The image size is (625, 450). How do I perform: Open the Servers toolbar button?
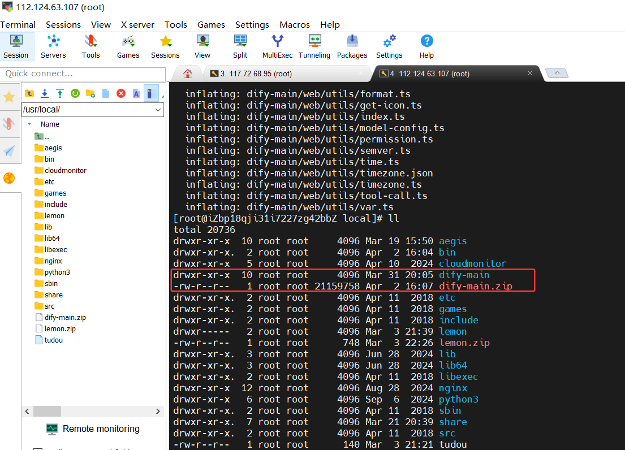(53, 47)
